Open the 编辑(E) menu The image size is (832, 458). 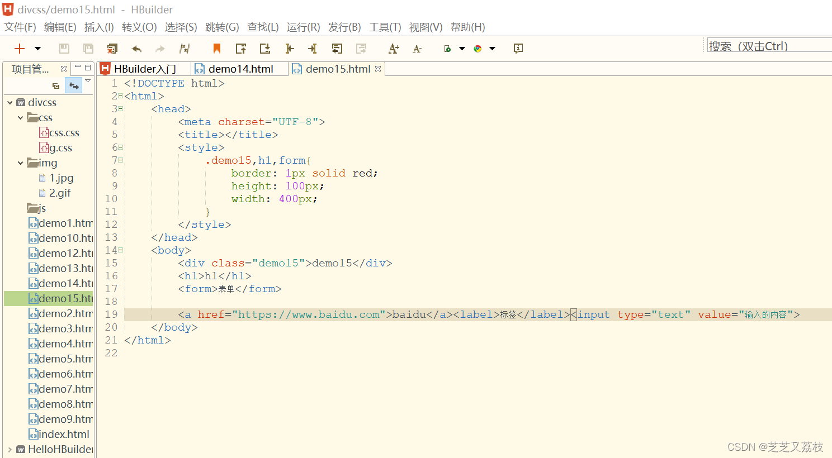[x=60, y=27]
